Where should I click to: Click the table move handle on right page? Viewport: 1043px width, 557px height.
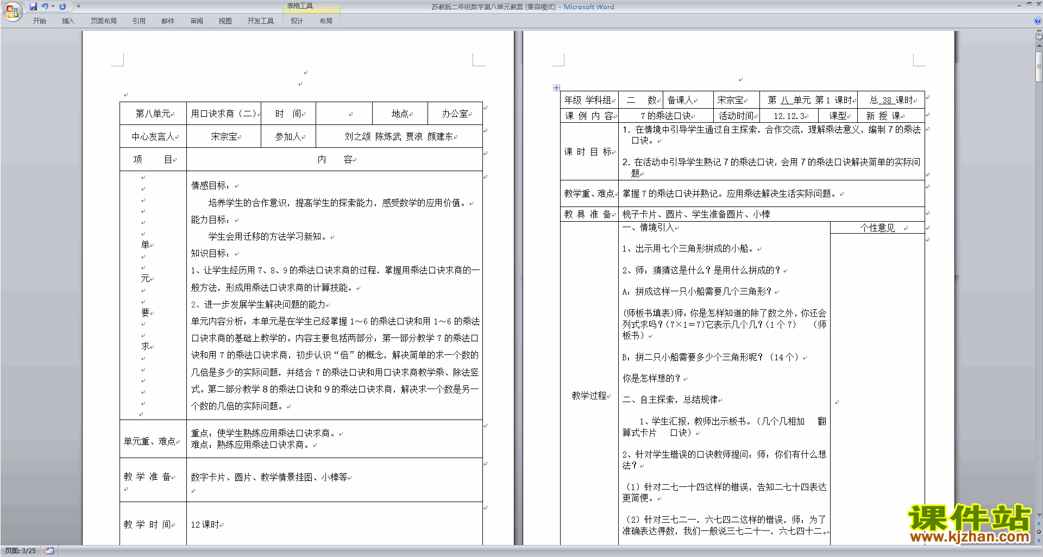tap(556, 87)
